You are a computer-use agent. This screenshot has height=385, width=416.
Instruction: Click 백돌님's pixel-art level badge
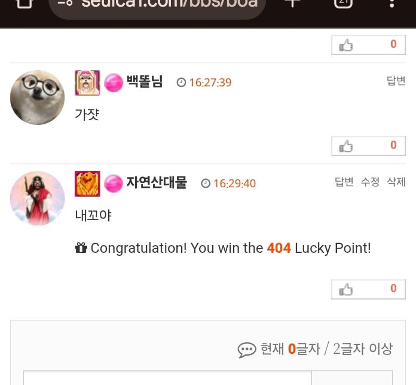87,83
